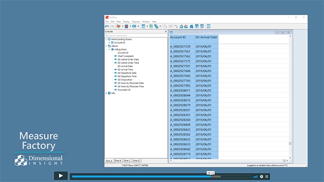Select ED Disposition dimension
The image size is (324, 182).
(125, 80)
